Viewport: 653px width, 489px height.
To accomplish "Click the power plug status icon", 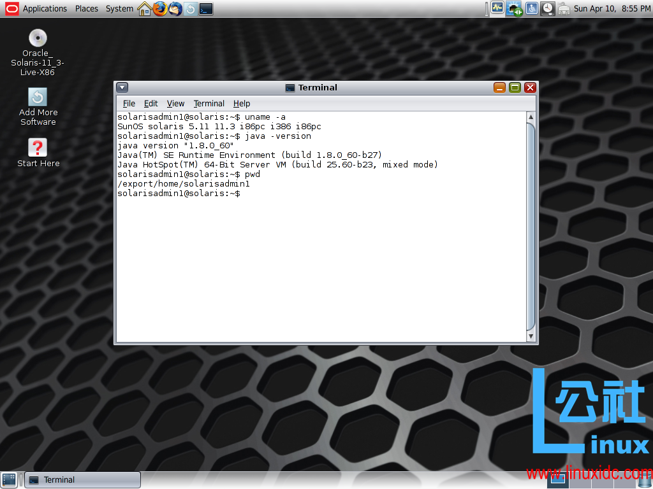I will (x=564, y=9).
